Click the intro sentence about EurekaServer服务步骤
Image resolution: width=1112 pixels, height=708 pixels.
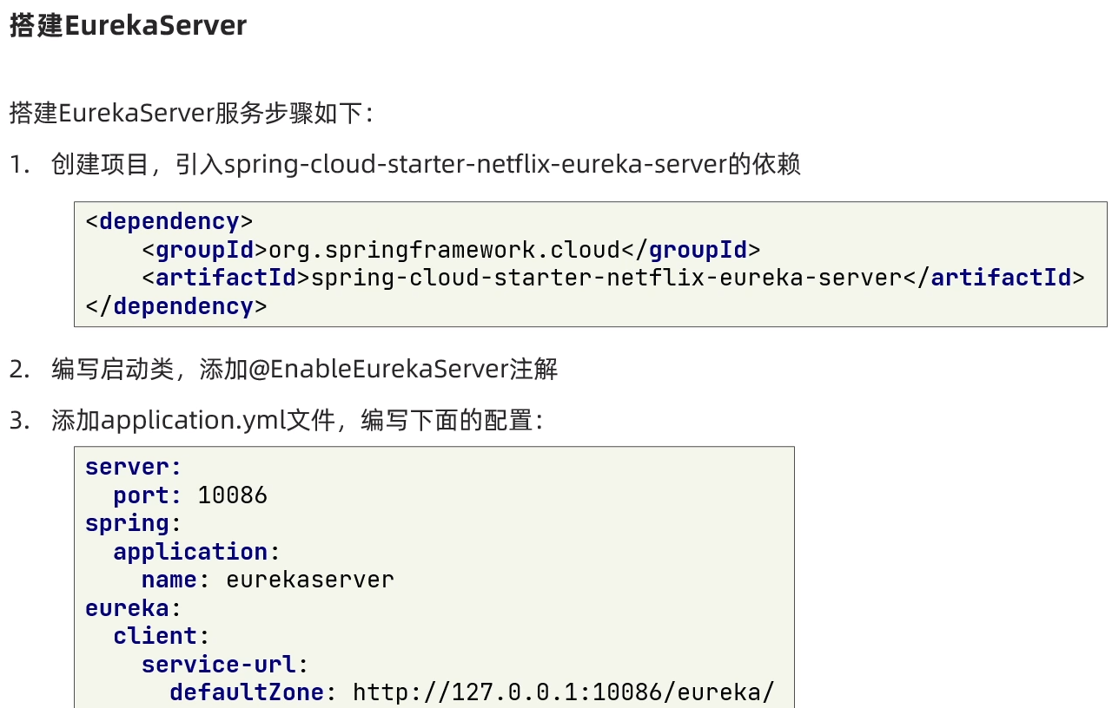point(191,113)
